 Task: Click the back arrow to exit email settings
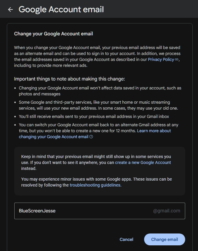[x=10, y=9]
